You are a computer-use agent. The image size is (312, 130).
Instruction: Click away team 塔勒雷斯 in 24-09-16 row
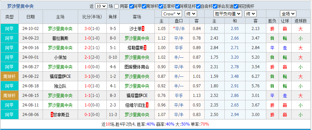pos(135,48)
